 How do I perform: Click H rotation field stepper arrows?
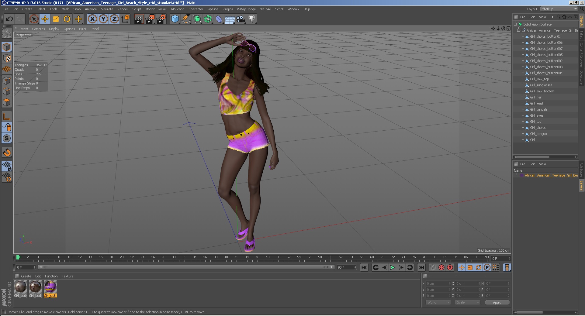508,283
